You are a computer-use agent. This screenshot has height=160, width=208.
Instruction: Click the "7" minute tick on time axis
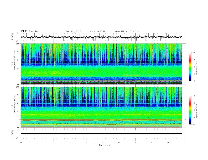point(136,142)
